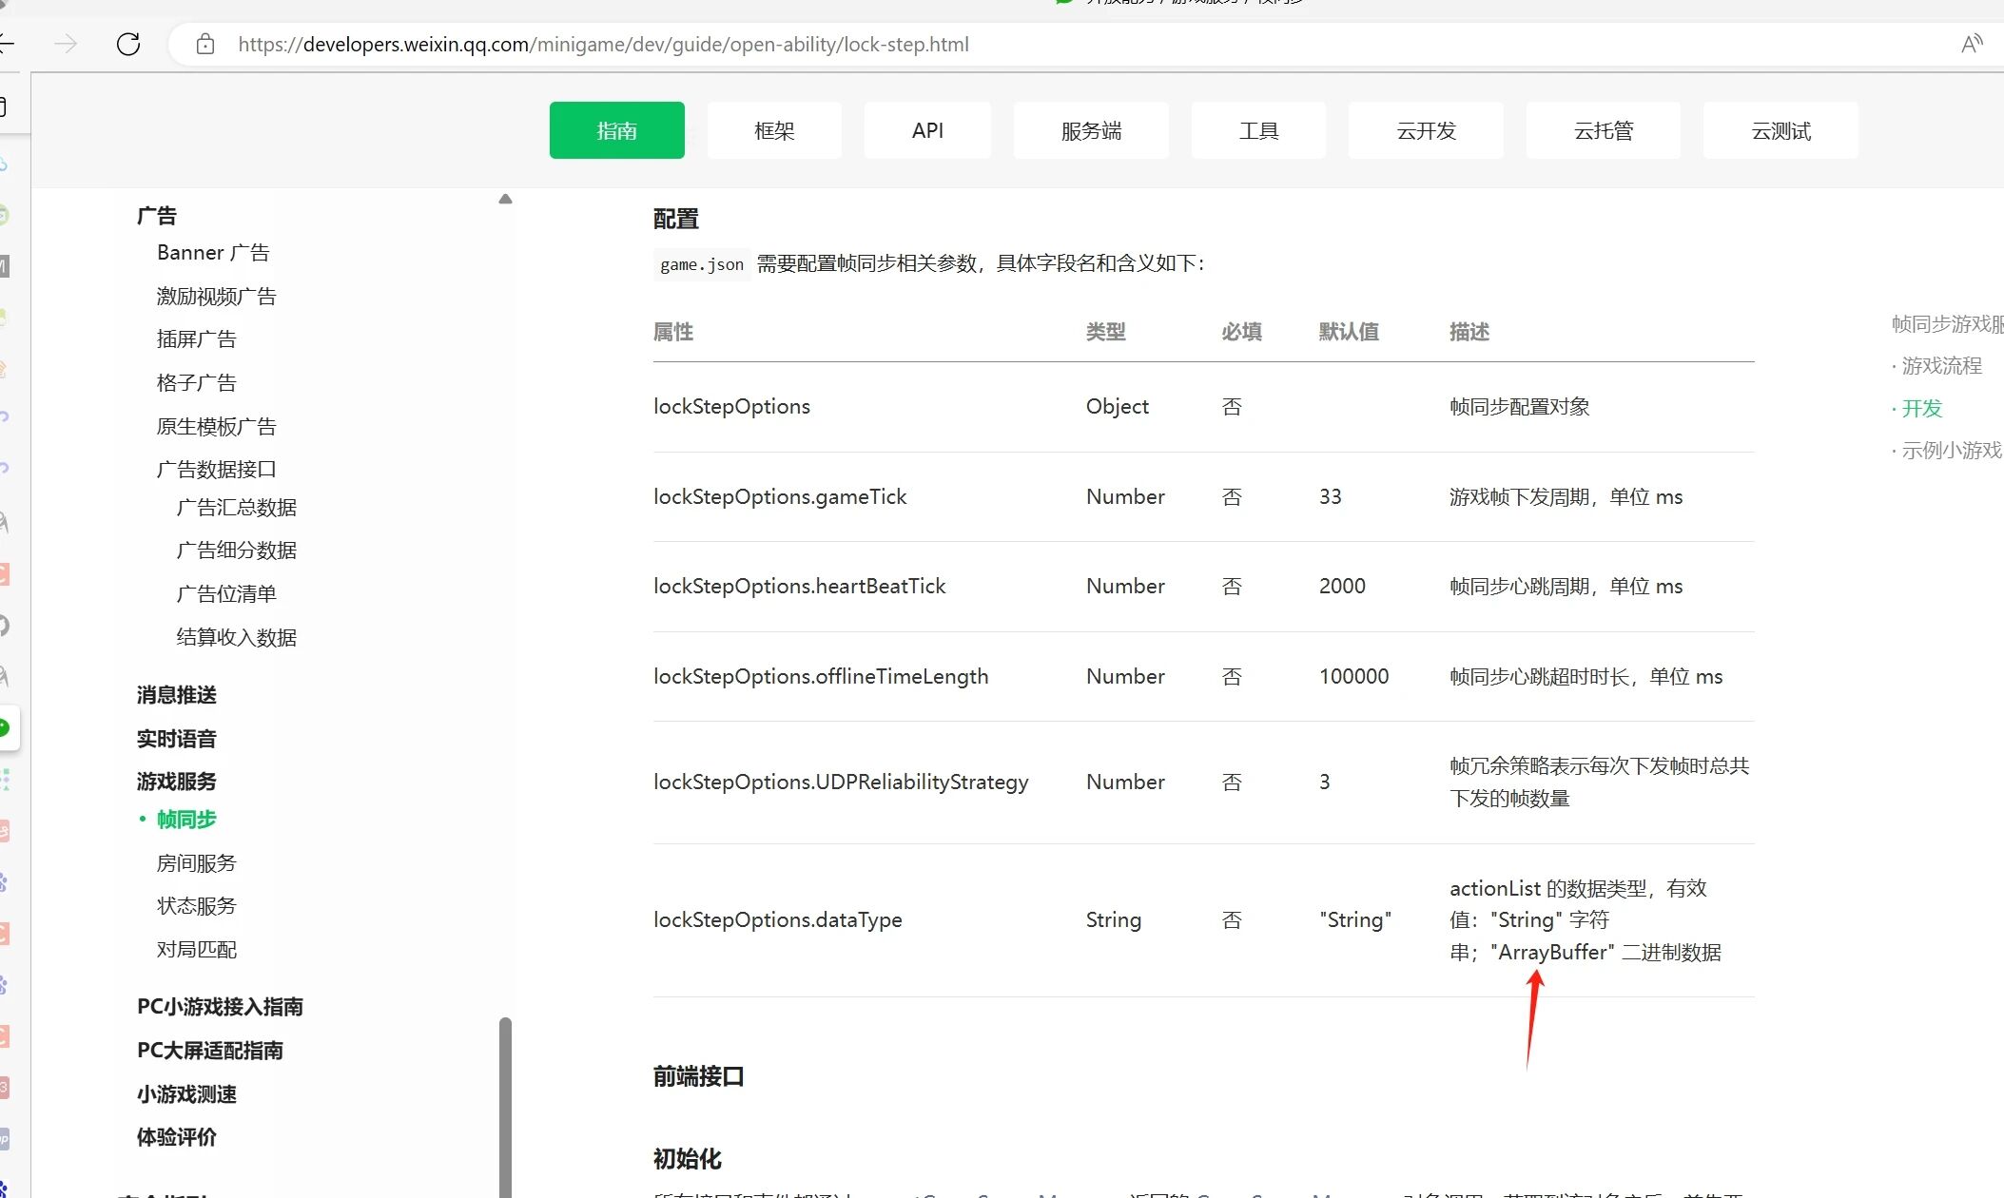This screenshot has width=2004, height=1198.
Task: Open the 服务端 tab
Action: tap(1090, 130)
